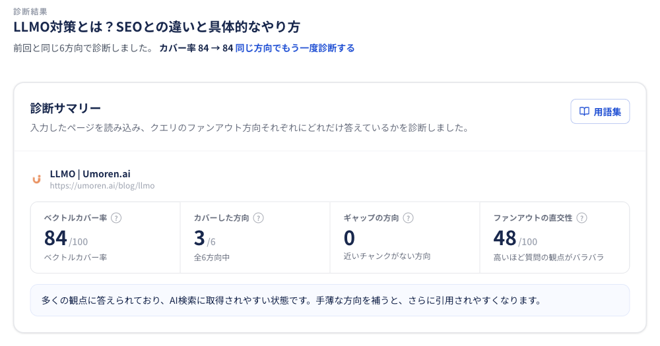Click the 84/100 vector coverage score
660x346 pixels.
pos(66,239)
